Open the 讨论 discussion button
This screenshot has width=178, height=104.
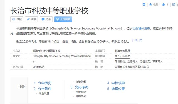(46, 19)
